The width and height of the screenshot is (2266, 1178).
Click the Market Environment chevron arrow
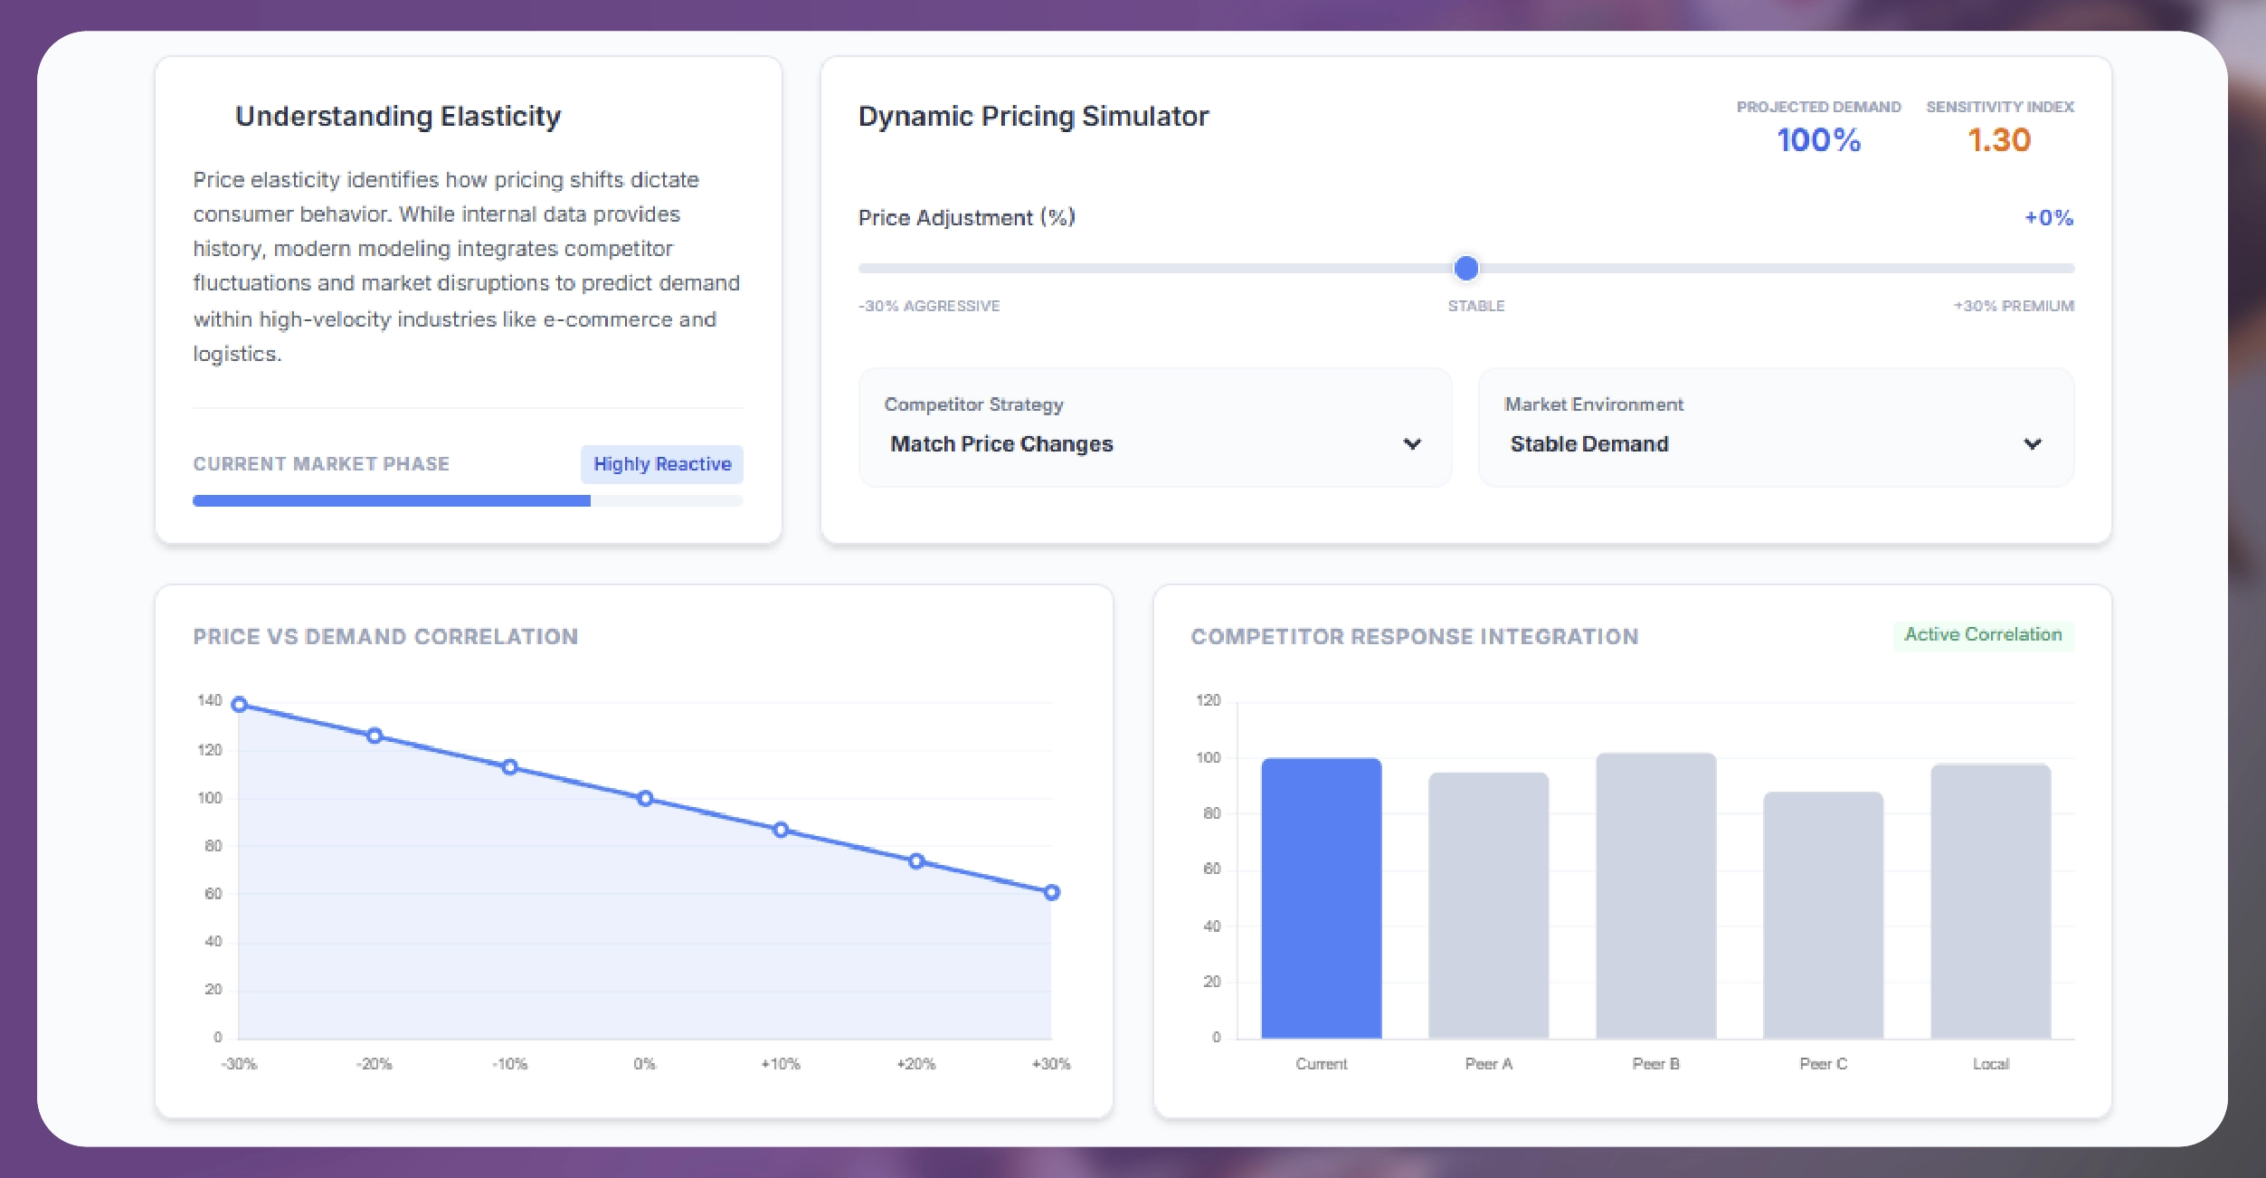click(x=2032, y=443)
